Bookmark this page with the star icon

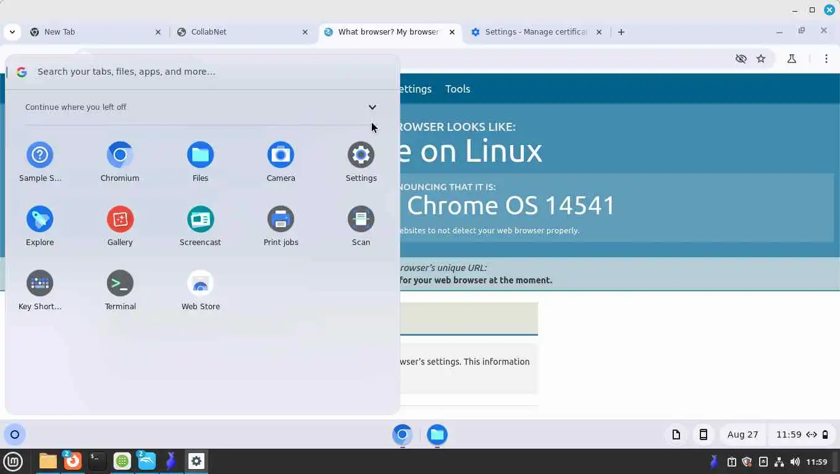click(x=761, y=59)
